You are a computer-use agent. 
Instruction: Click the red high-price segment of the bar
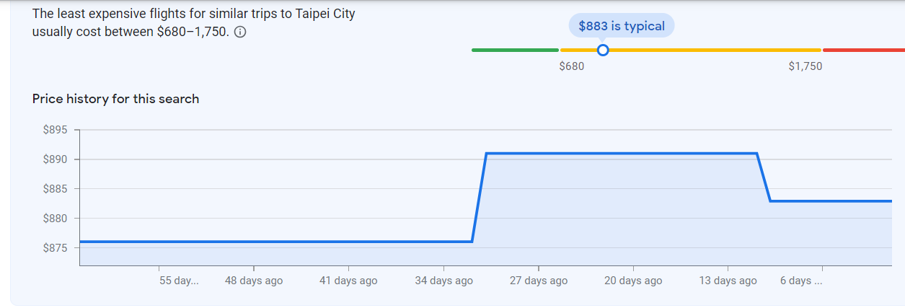click(863, 50)
